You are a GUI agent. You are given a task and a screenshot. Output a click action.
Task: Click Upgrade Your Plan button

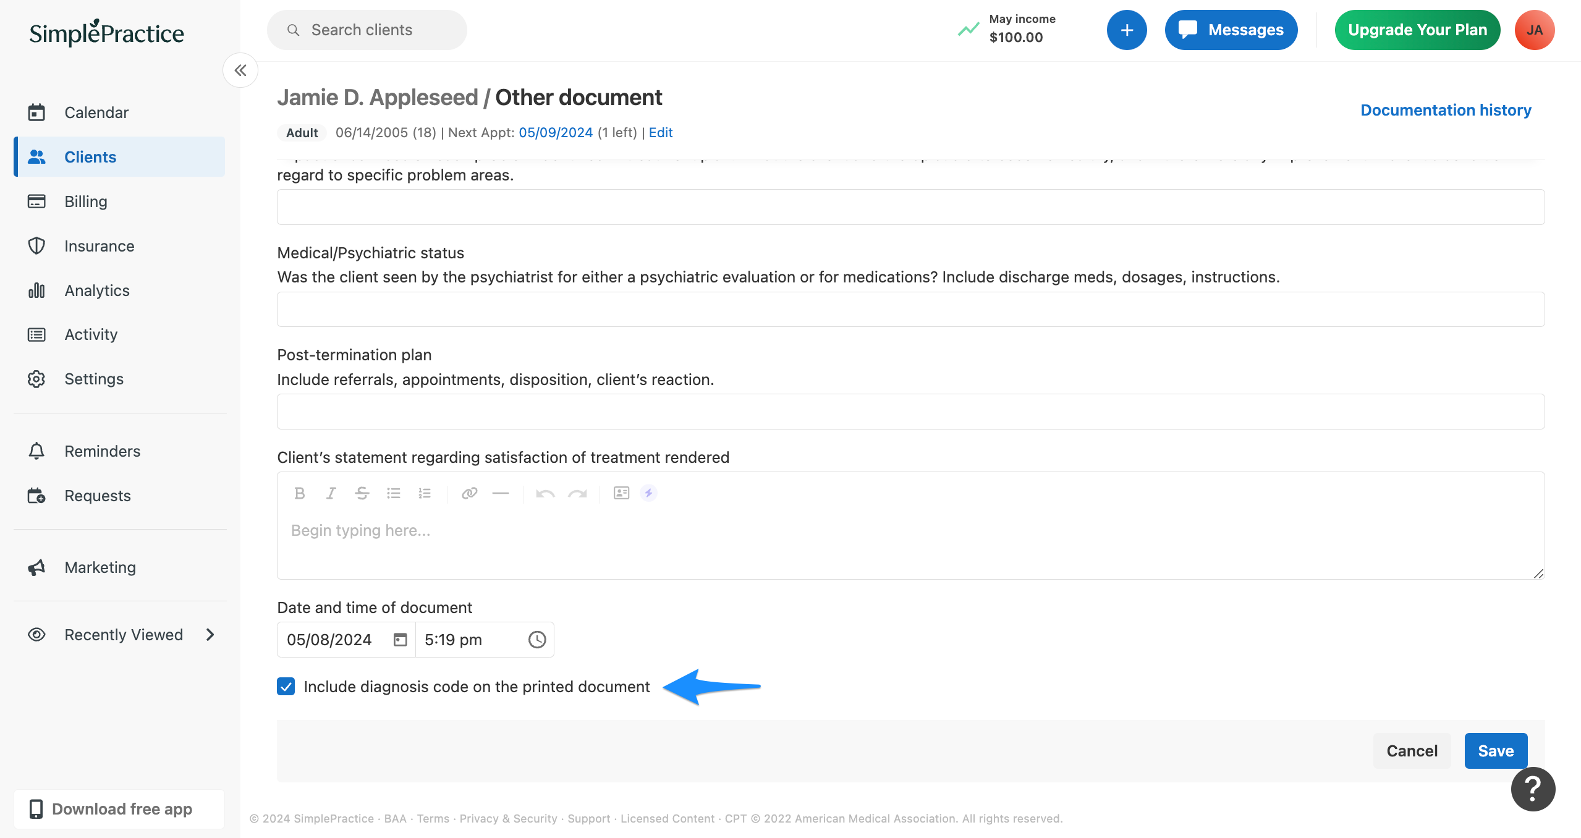[x=1417, y=30]
